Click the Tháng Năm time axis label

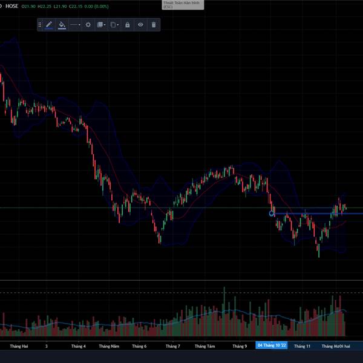click(109, 346)
